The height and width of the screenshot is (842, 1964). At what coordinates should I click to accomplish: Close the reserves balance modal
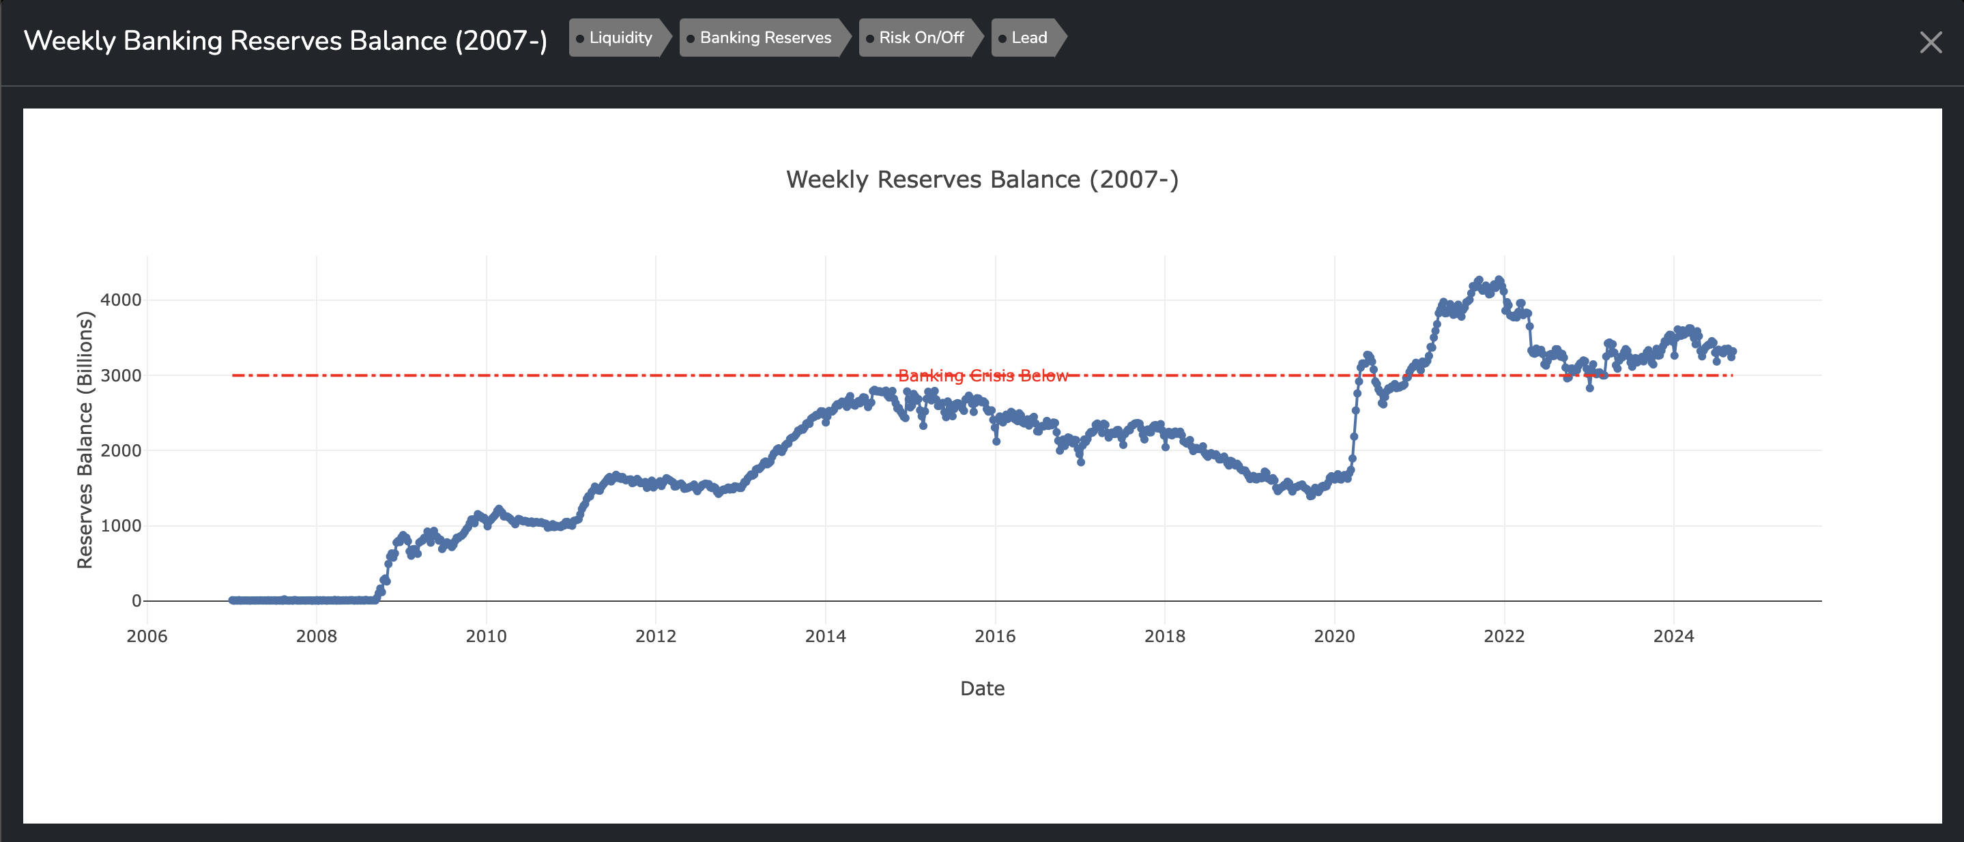pos(1931,42)
